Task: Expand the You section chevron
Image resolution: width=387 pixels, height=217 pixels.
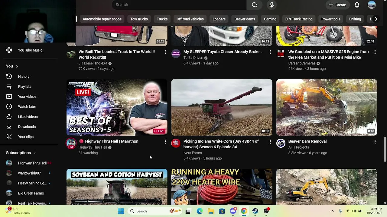Action: [x=17, y=66]
